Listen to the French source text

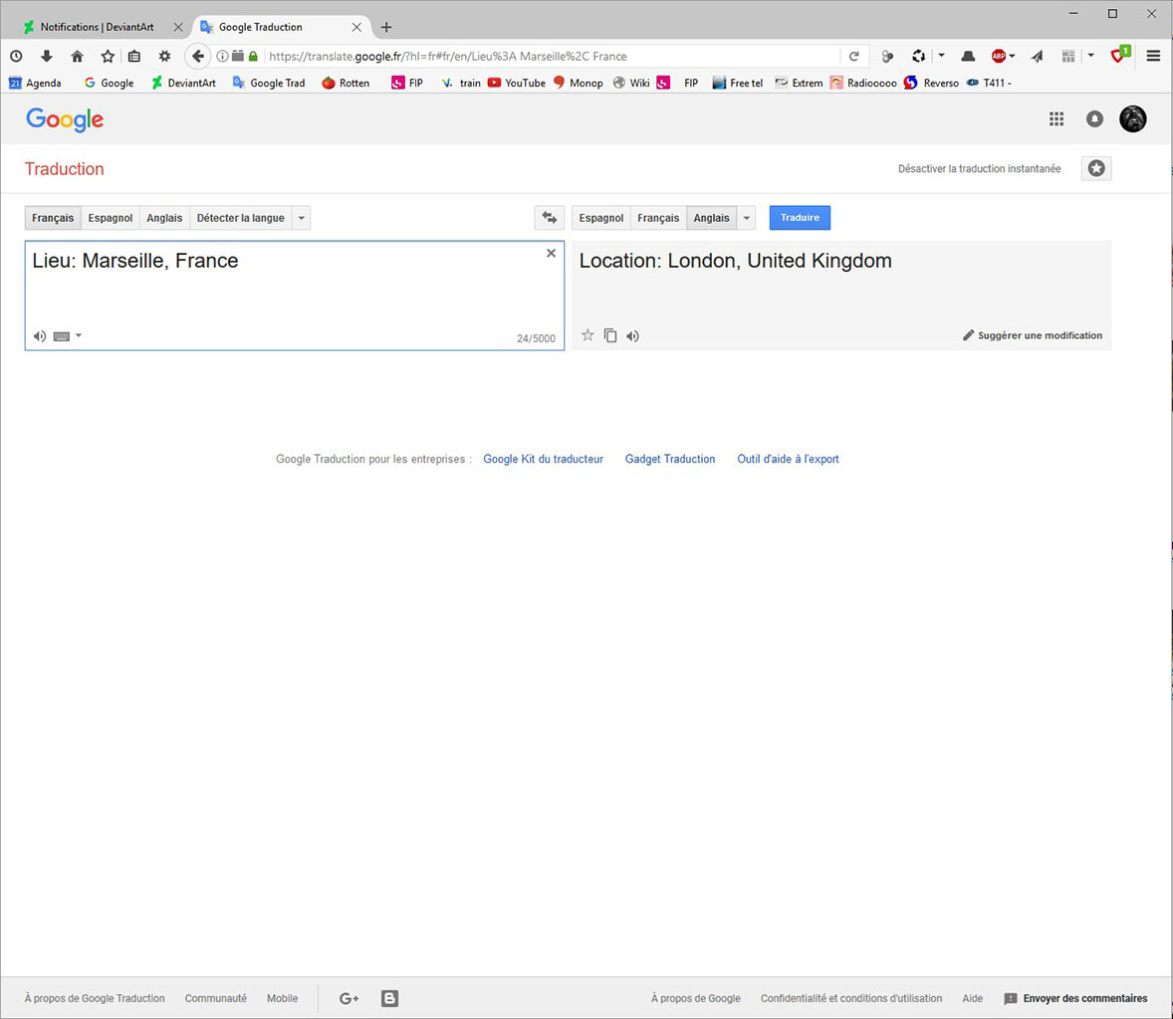[40, 336]
